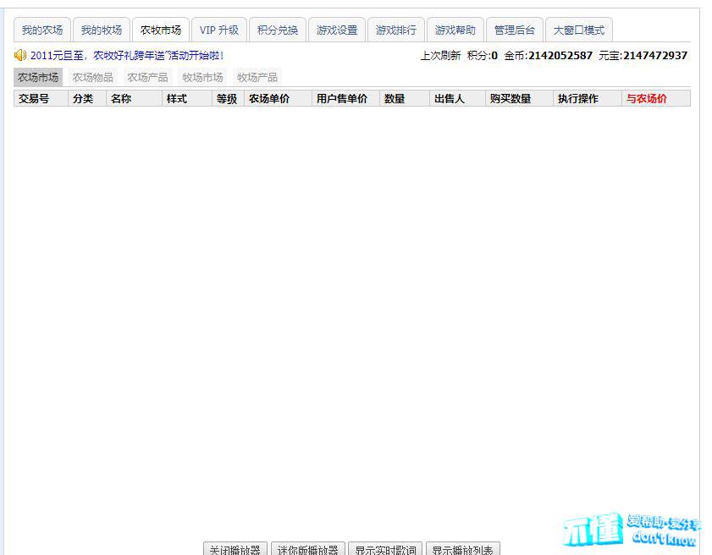Viewport: 712px width, 555px height.
Task: Show the 农场物品 sub-tab
Action: [x=93, y=77]
